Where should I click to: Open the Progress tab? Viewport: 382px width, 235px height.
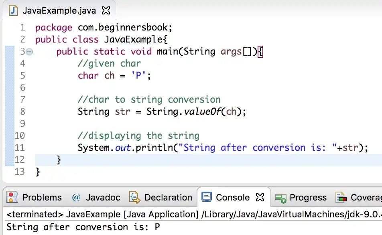(301, 197)
